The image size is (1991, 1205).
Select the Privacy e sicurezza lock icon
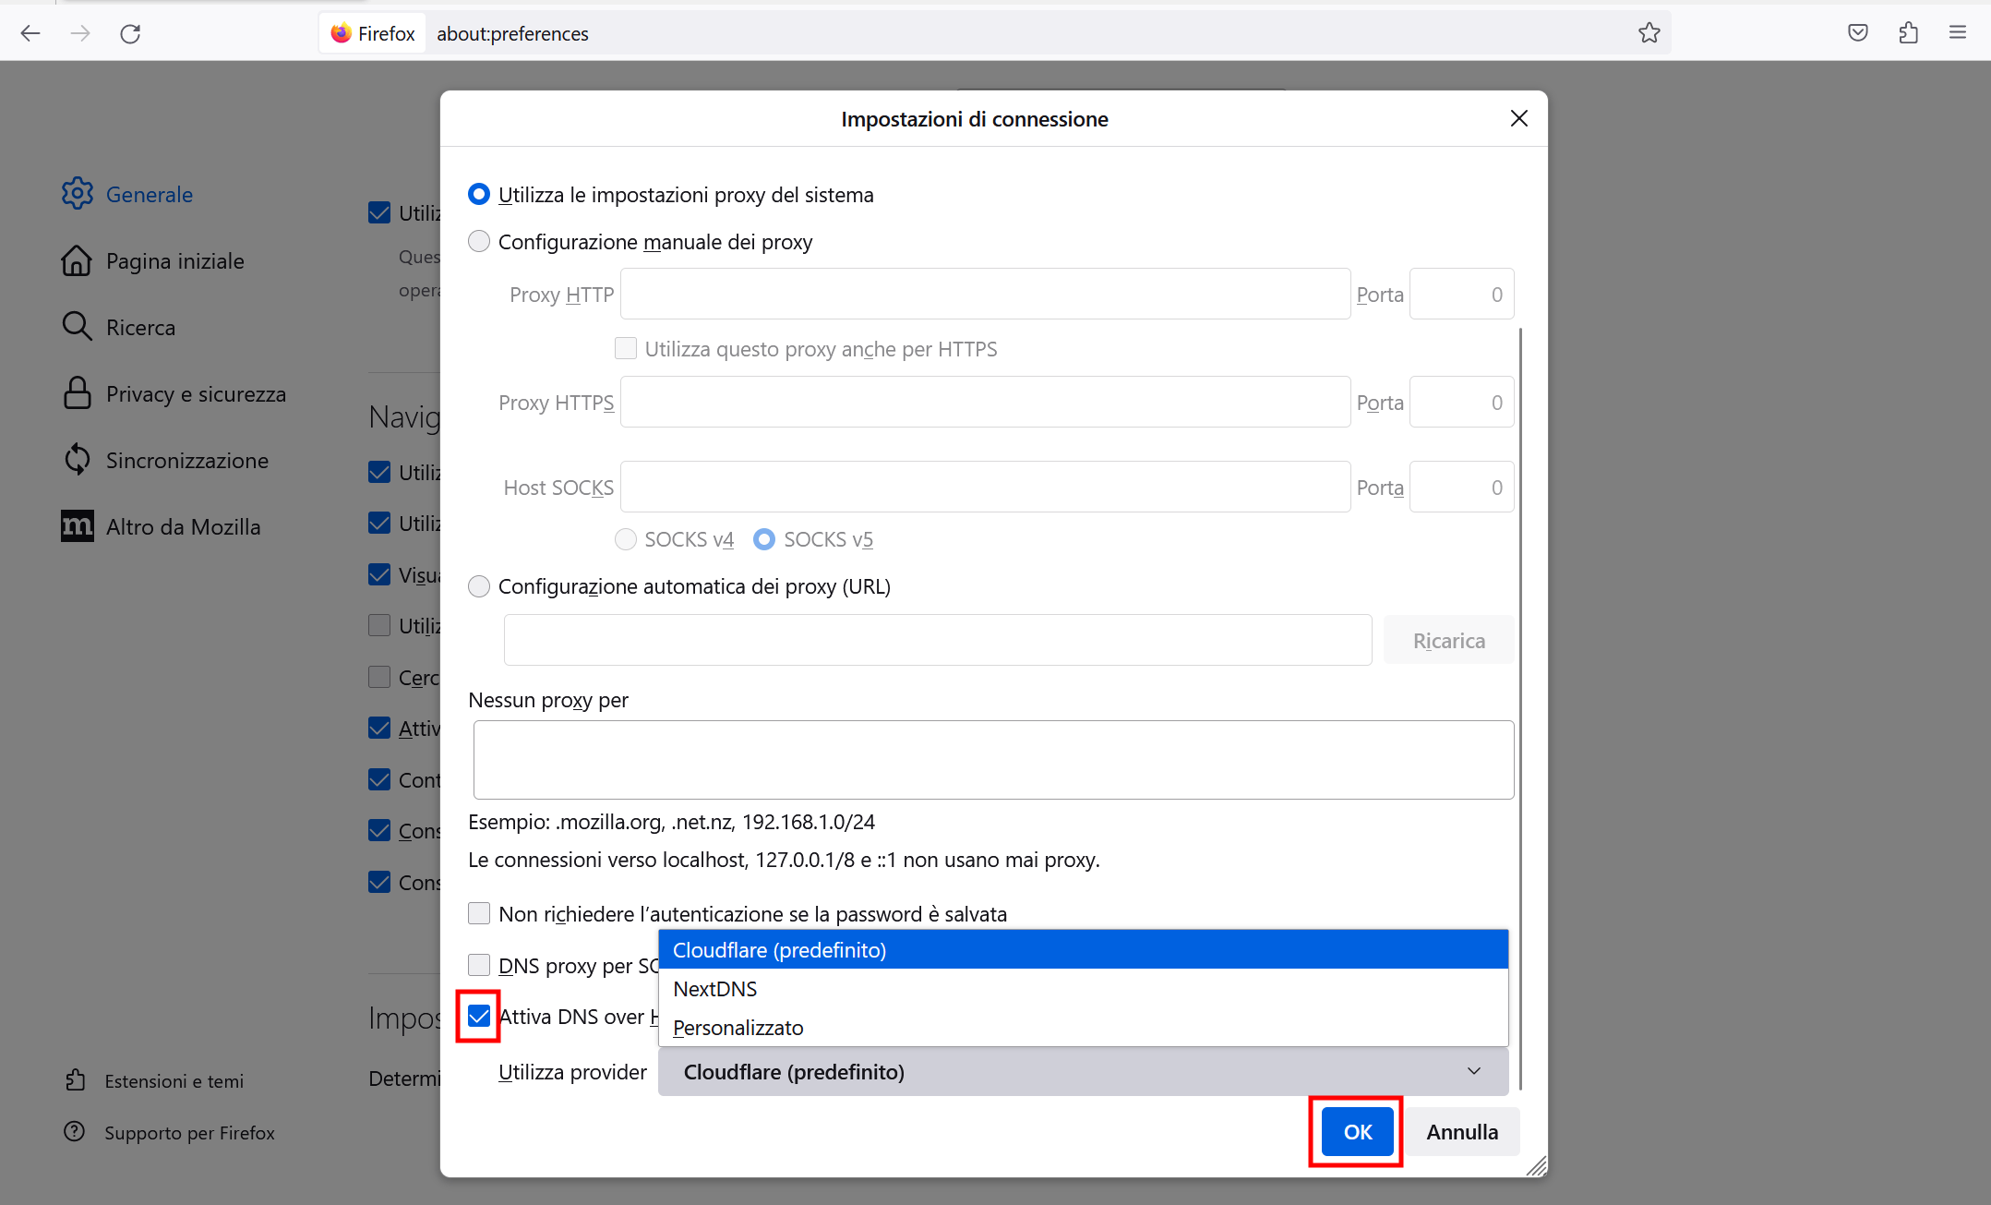[x=78, y=393]
